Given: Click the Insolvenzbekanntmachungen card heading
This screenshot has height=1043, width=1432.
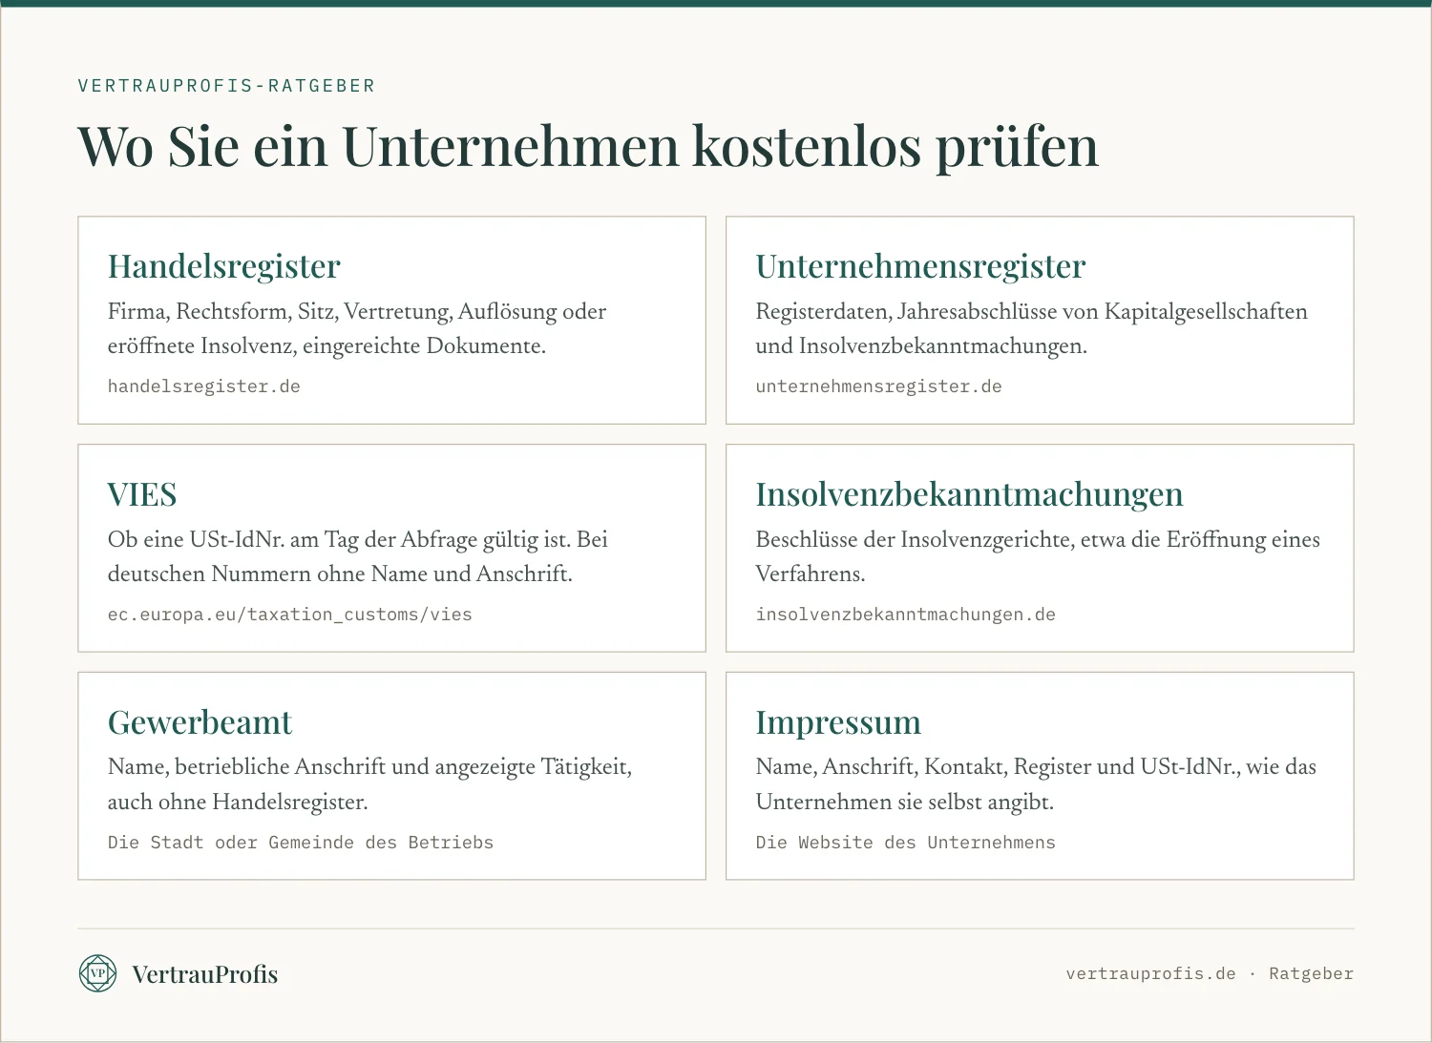Looking at the screenshot, I should point(970,494).
